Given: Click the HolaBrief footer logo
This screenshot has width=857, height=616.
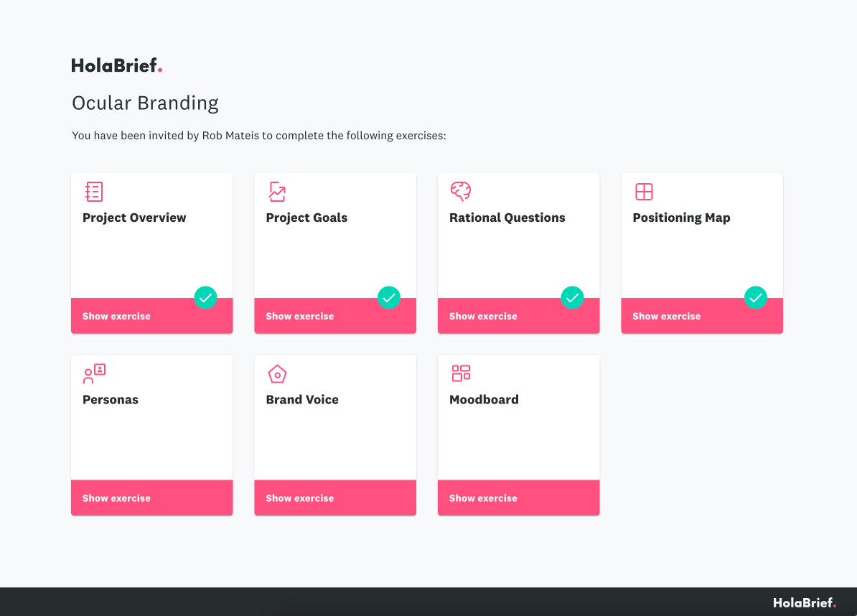Looking at the screenshot, I should 805,603.
